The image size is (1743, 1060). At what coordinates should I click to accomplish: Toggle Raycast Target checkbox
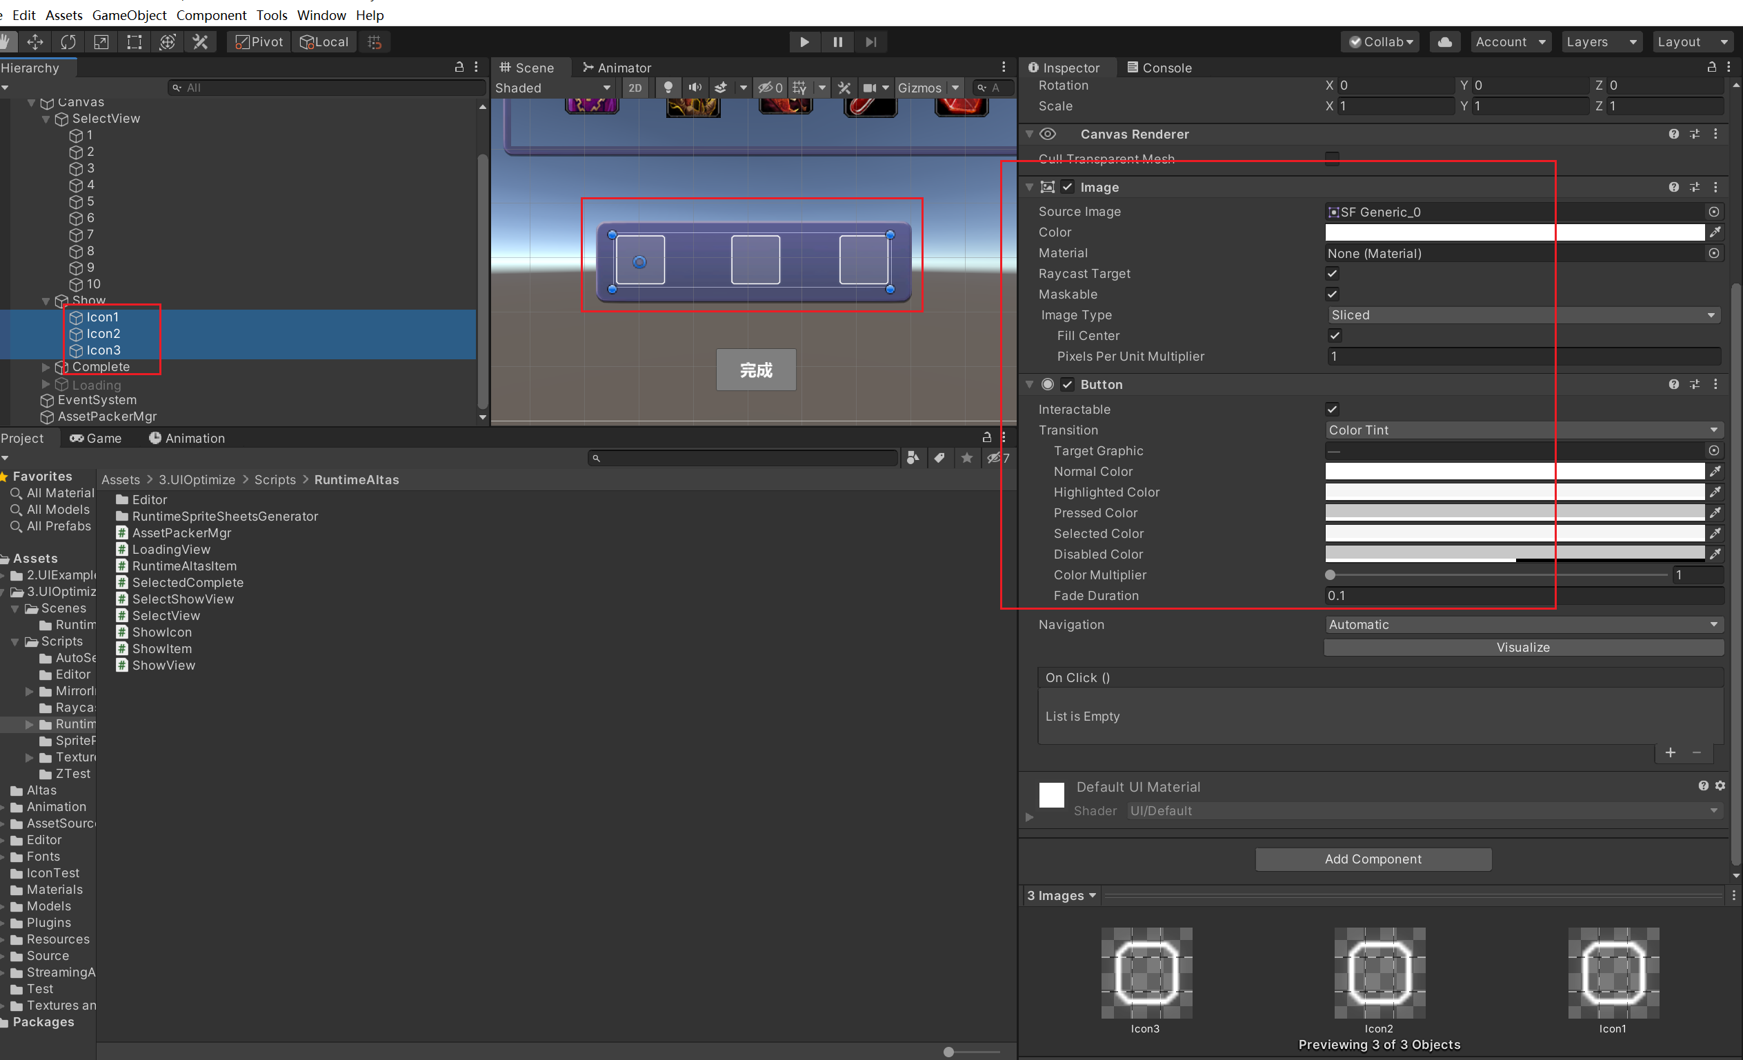click(1332, 273)
